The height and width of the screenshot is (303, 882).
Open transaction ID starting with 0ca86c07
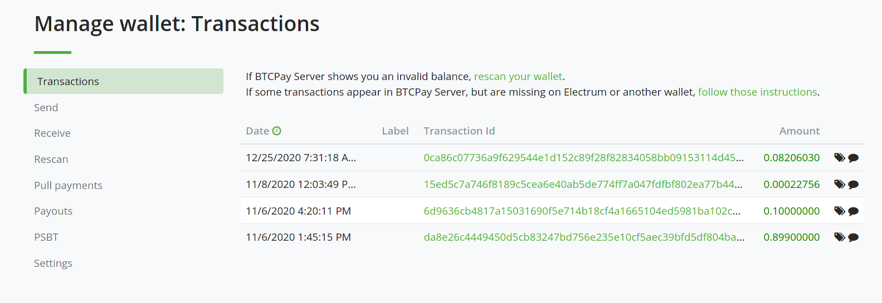click(583, 158)
